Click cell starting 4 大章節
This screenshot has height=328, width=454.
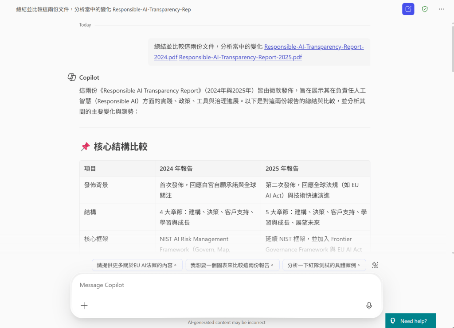[207, 217]
